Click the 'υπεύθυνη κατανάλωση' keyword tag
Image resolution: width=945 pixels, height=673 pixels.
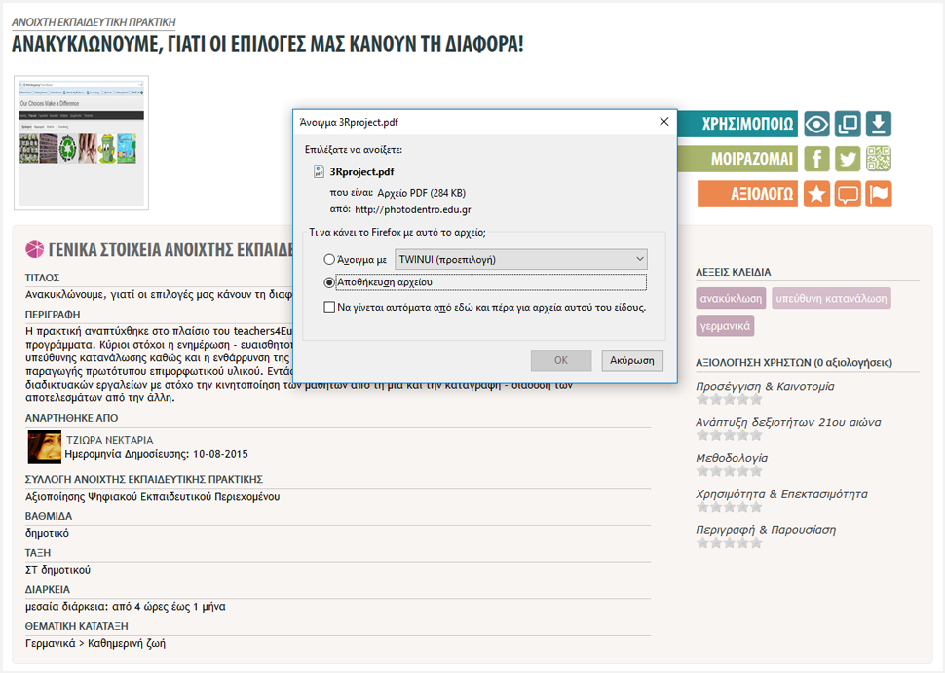pyautogui.click(x=831, y=298)
